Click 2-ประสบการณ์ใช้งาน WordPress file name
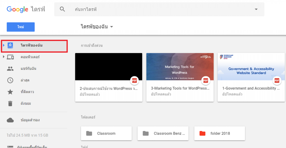Screen dimensions: 286x148 109,89
